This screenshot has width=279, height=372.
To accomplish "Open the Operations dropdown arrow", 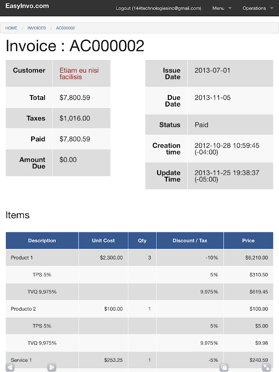I will click(272, 8).
